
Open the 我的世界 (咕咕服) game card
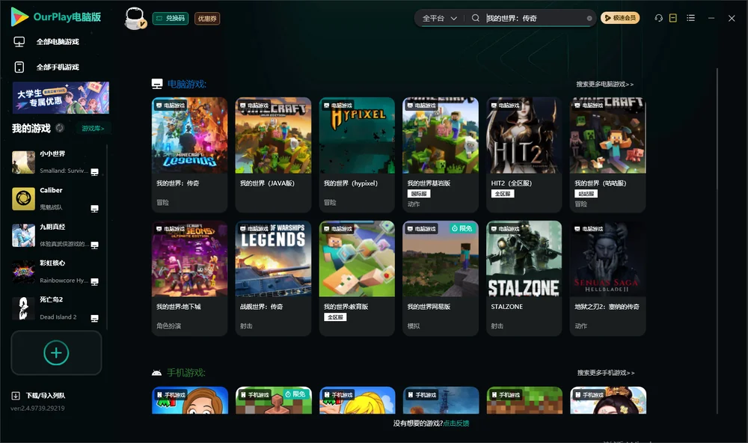coord(607,155)
